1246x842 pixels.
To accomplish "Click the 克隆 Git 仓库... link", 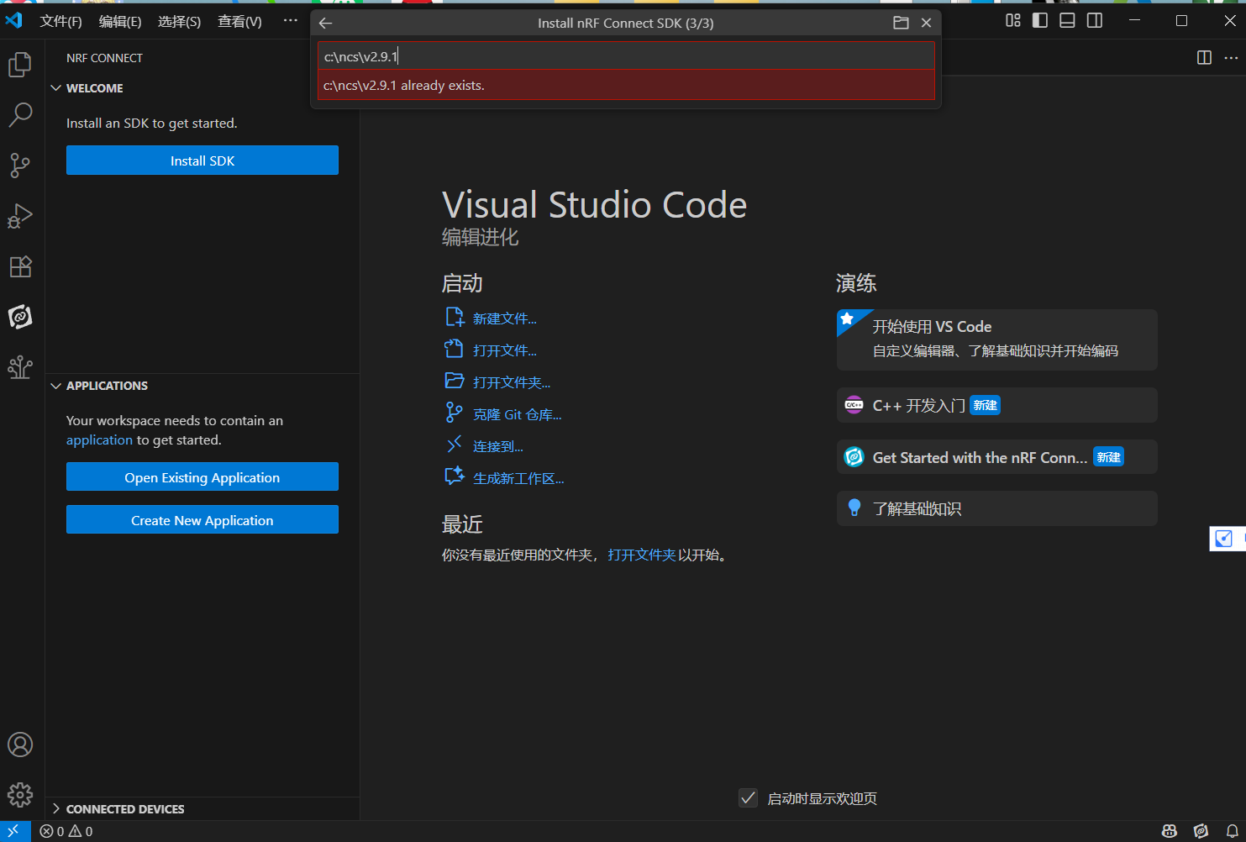I will coord(517,414).
